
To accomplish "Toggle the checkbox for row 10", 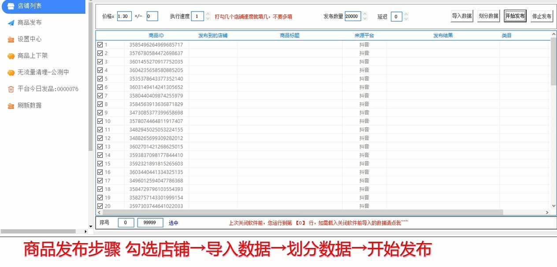I will 100,121.
